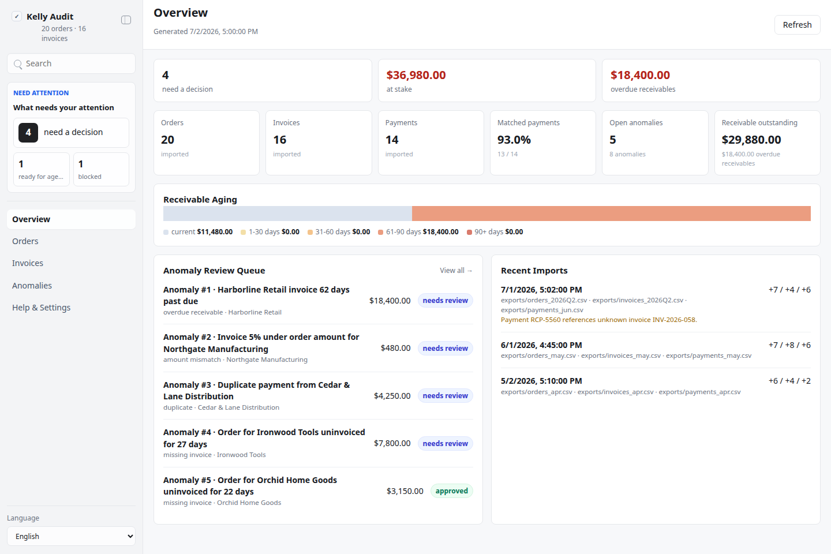Click the Refresh button

point(797,25)
